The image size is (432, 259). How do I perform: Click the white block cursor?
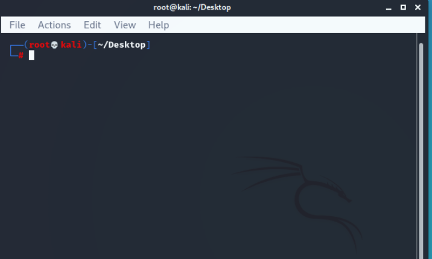32,55
